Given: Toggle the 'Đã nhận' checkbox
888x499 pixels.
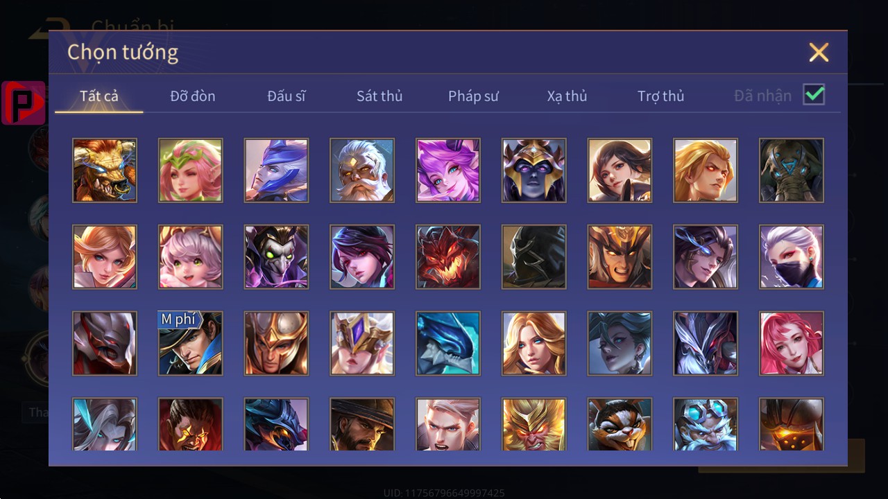Looking at the screenshot, I should coord(814,94).
